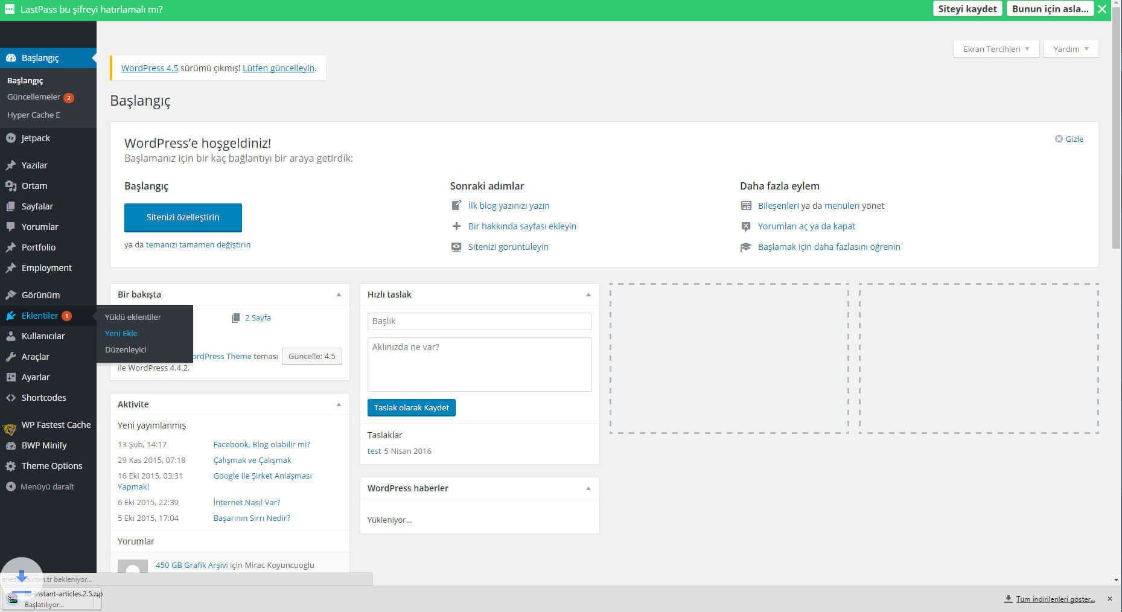Open post İnternet Nasıl Var?
Screen dimensions: 1122x612
247,502
